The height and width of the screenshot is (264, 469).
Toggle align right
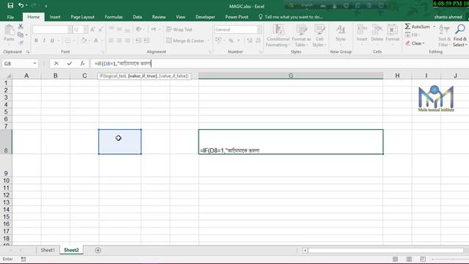pyautogui.click(x=128, y=40)
